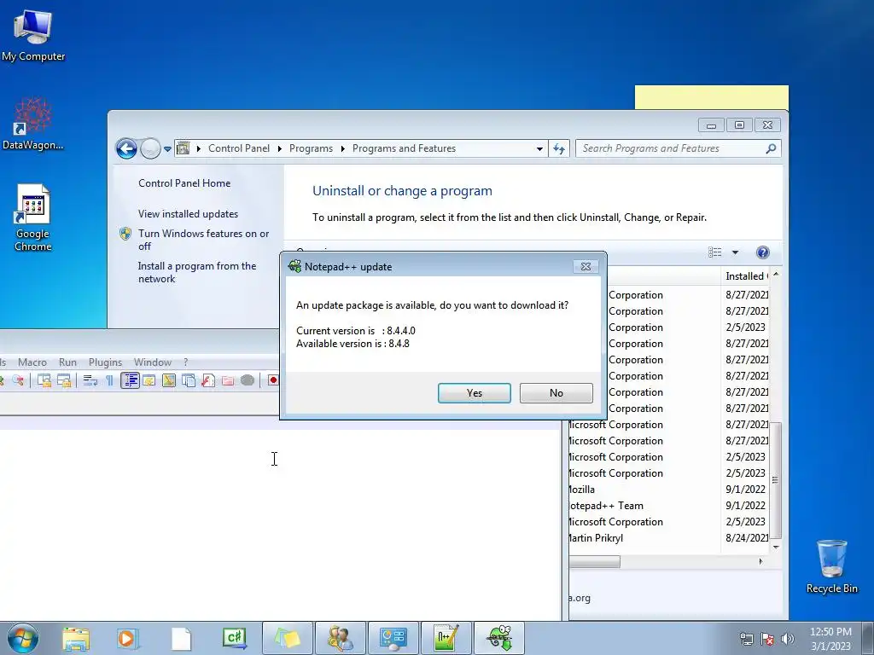874x655 pixels.
Task: Open the User Defined Language icon
Action: click(149, 380)
